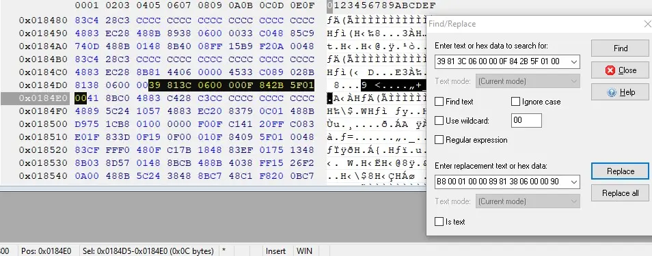Click the Replace button
The height and width of the screenshot is (256, 652).
coord(620,171)
